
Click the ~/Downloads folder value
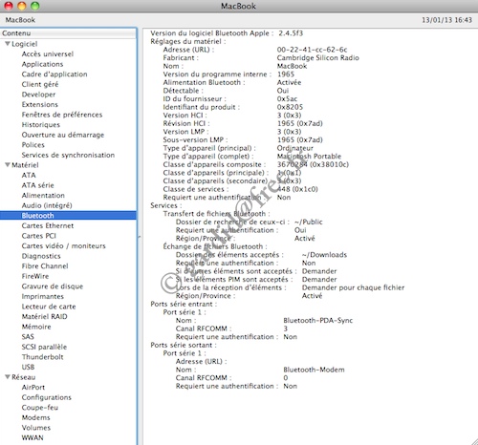pyautogui.click(x=324, y=255)
